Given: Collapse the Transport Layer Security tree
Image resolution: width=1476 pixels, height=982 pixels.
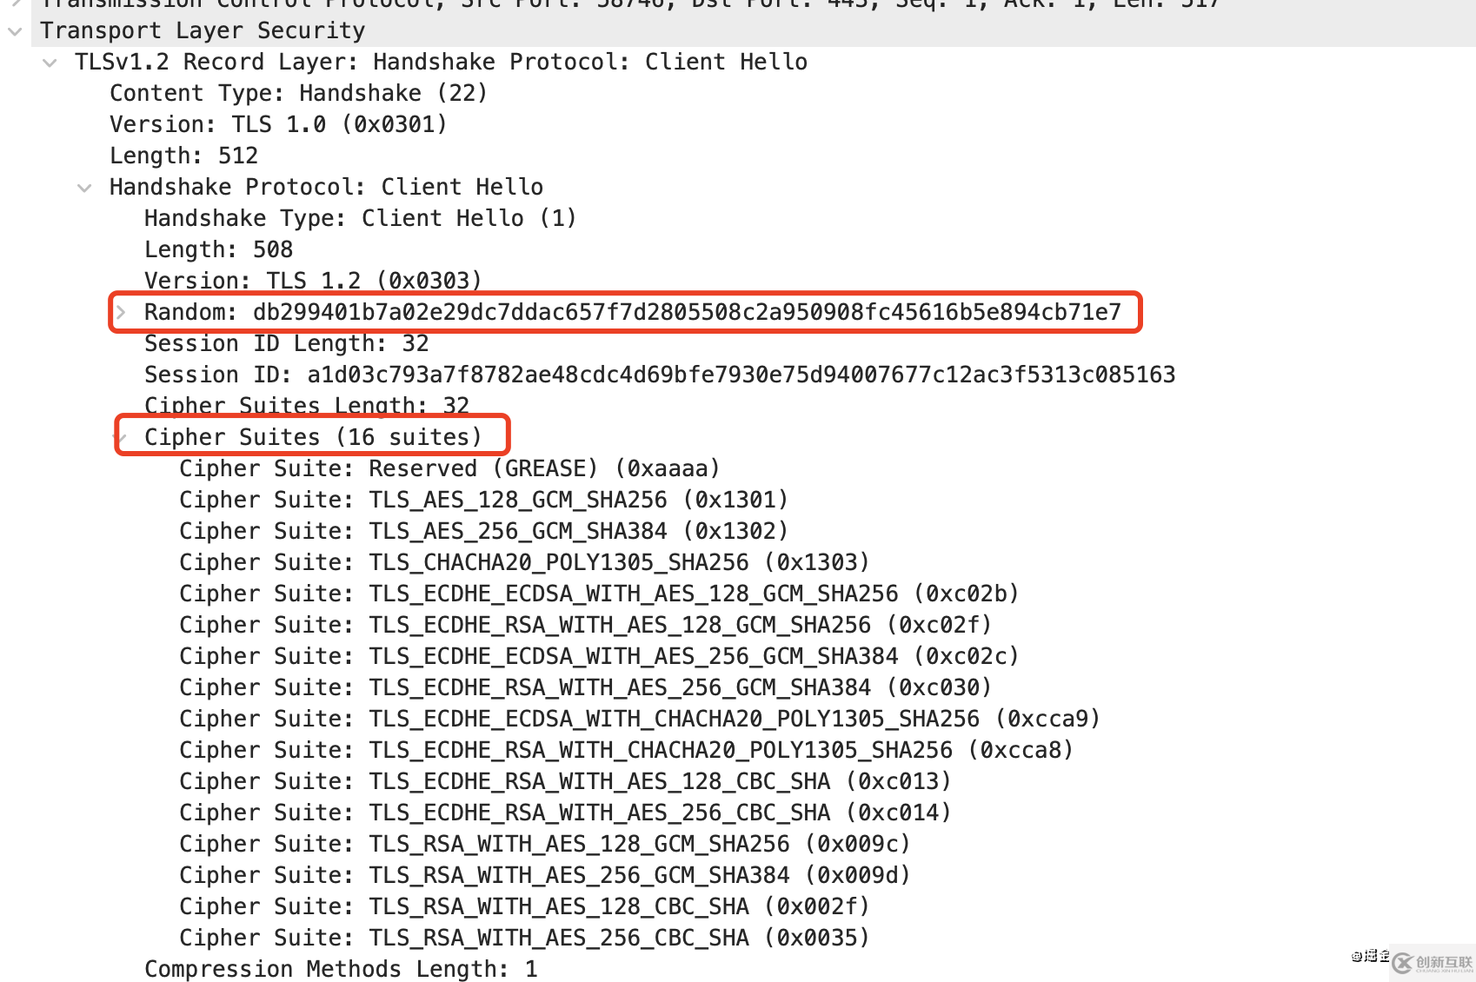Looking at the screenshot, I should (15, 31).
